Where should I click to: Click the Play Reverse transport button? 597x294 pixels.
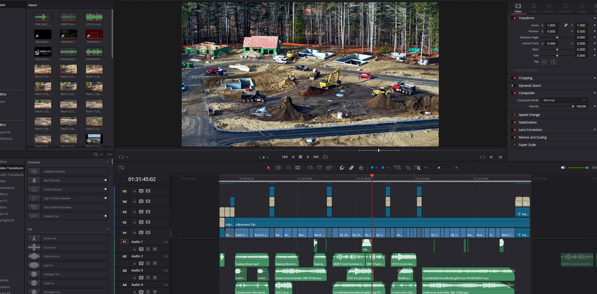coord(293,157)
